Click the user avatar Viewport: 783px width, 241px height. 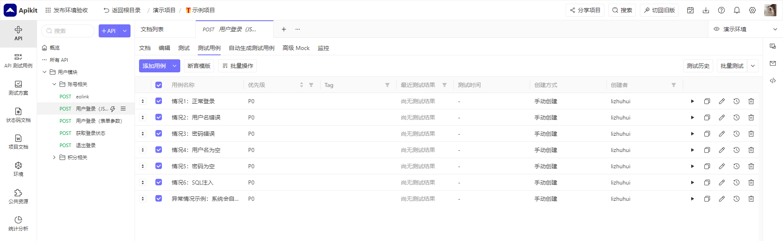[770, 10]
